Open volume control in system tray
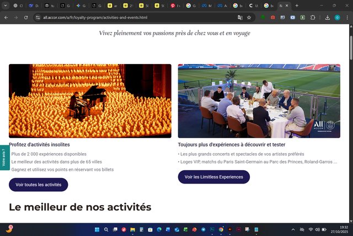This screenshot has width=353, height=236. (x=317, y=229)
